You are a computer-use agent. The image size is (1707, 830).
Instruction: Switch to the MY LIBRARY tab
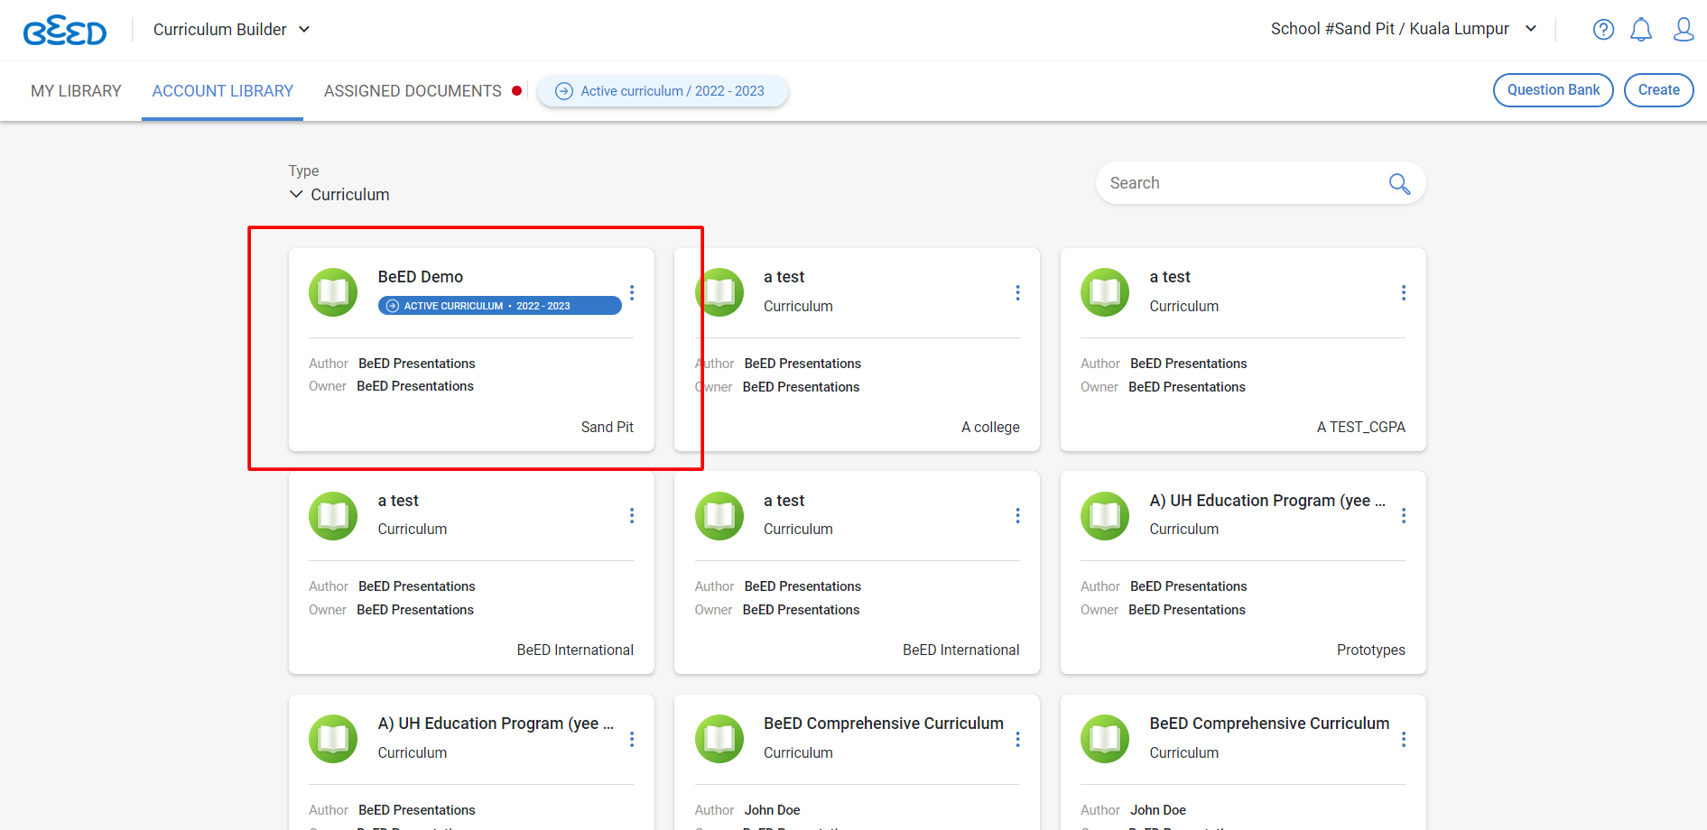pos(76,91)
